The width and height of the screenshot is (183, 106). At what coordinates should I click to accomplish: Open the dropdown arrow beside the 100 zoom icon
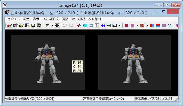pyautogui.click(x=120, y=26)
